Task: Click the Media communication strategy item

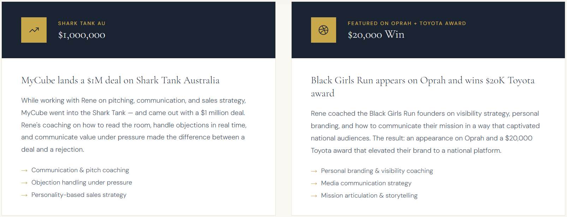Action: [366, 183]
